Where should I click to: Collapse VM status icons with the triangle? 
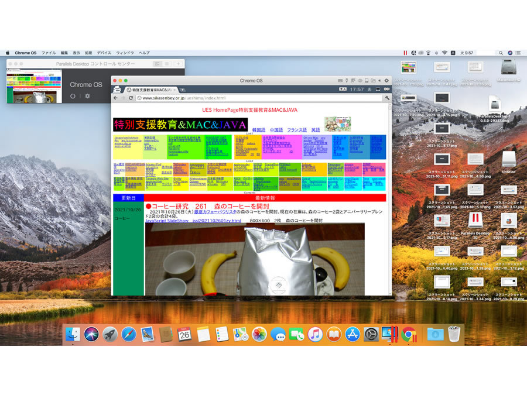coord(379,81)
